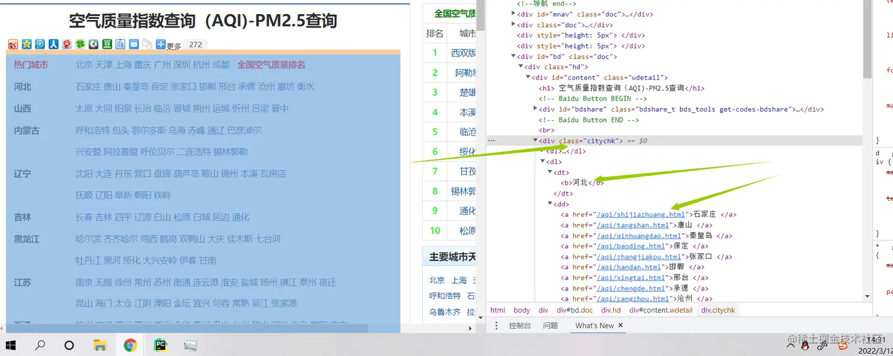Image resolution: width=893 pixels, height=356 pixels.
Task: Click the page horizontal scrollbar right arrow
Action: (471, 328)
